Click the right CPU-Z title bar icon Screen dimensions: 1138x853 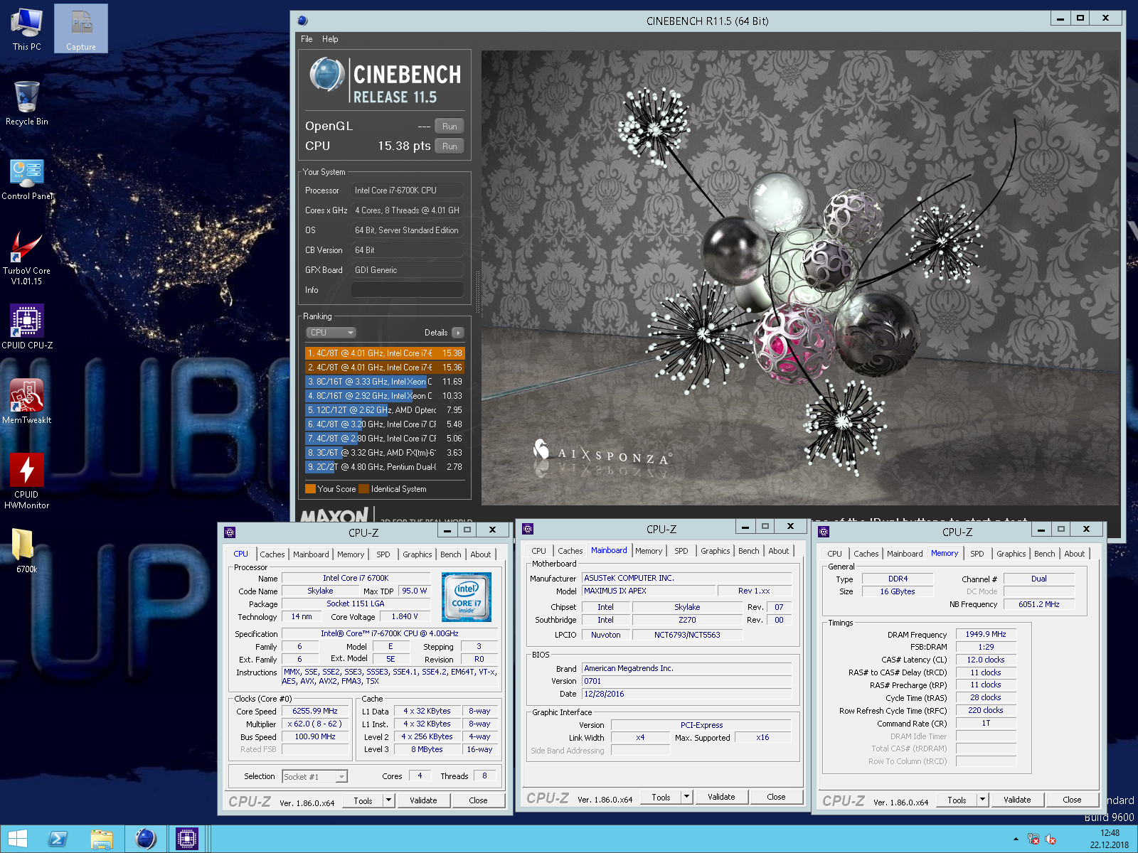[824, 532]
